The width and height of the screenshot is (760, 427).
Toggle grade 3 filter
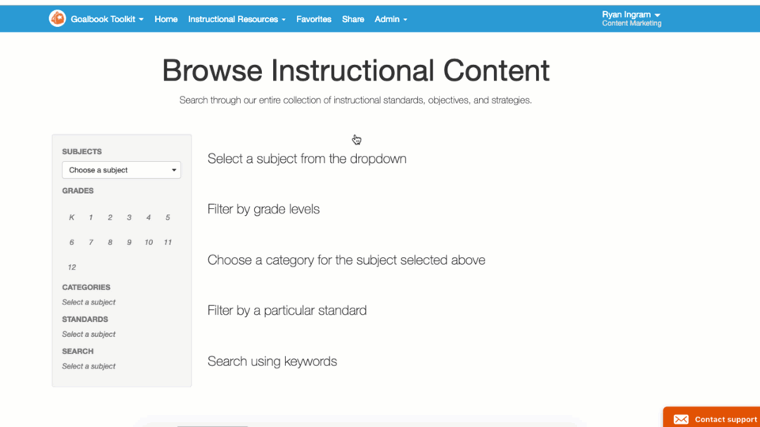pyautogui.click(x=129, y=217)
